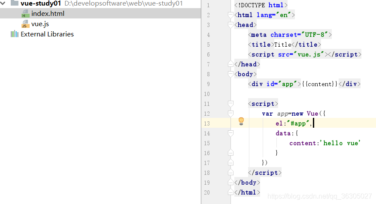Image resolution: width=376 pixels, height=204 pixels.
Task: Click the app variable name on line 12
Action: click(x=282, y=114)
